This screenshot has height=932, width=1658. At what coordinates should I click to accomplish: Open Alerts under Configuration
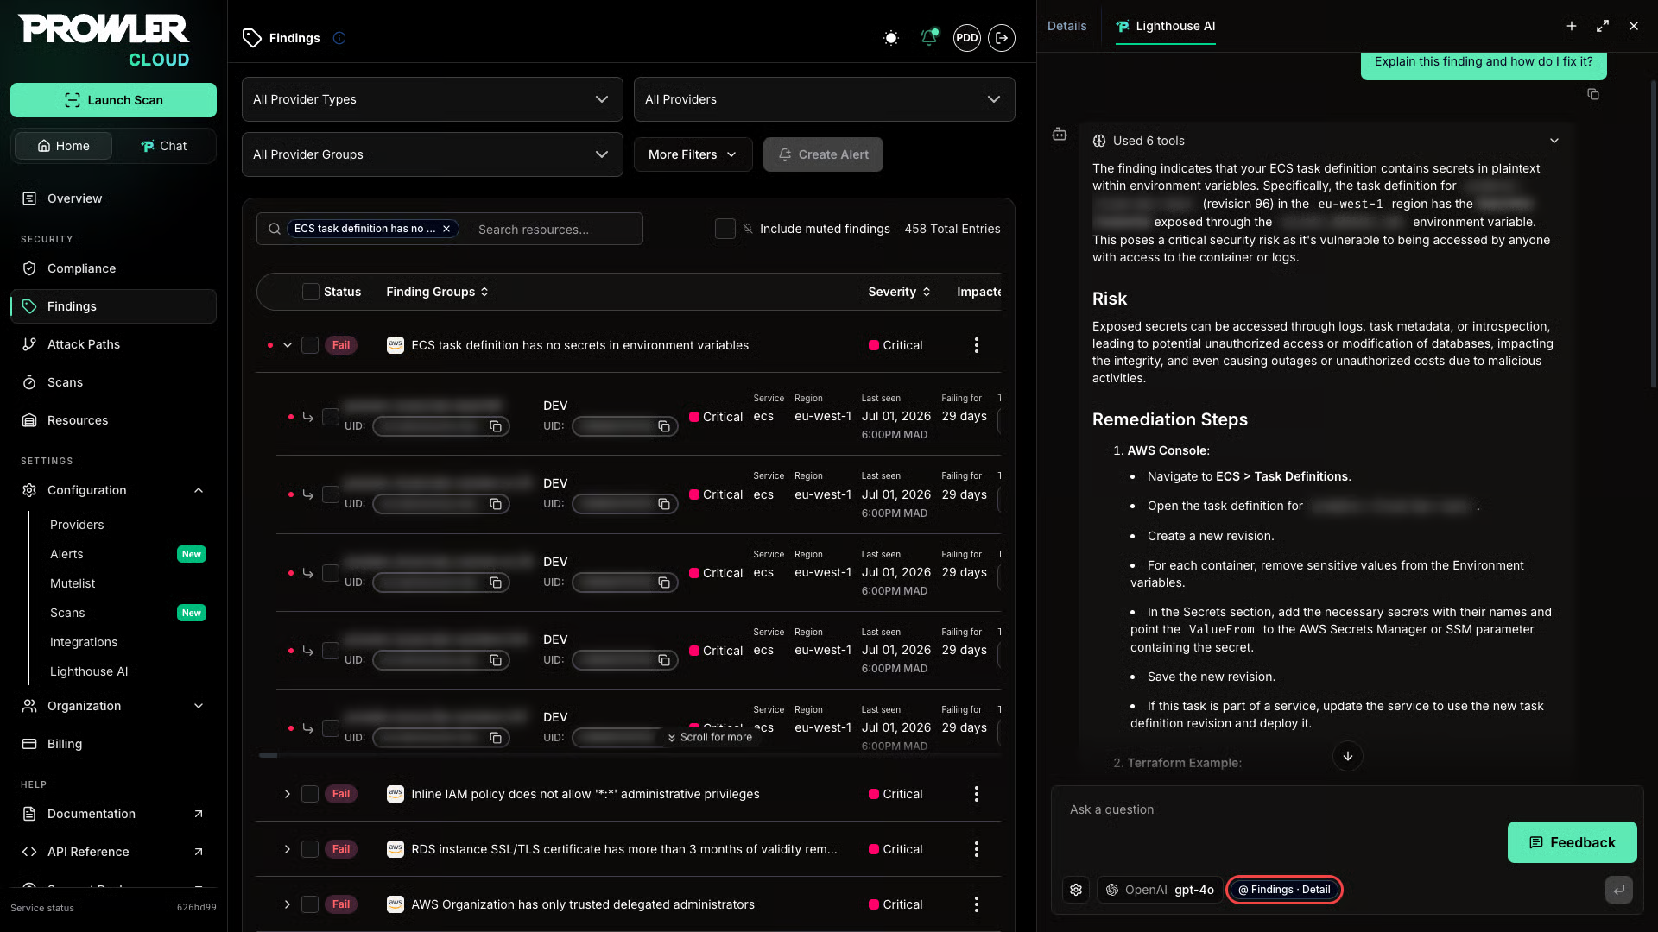pos(66,554)
